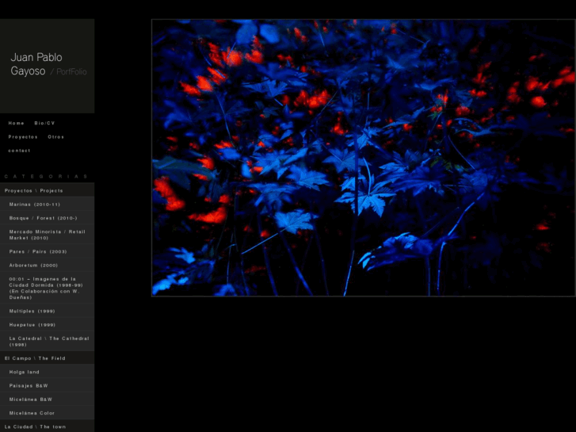Open the contact page
The image size is (576, 432).
click(19, 151)
